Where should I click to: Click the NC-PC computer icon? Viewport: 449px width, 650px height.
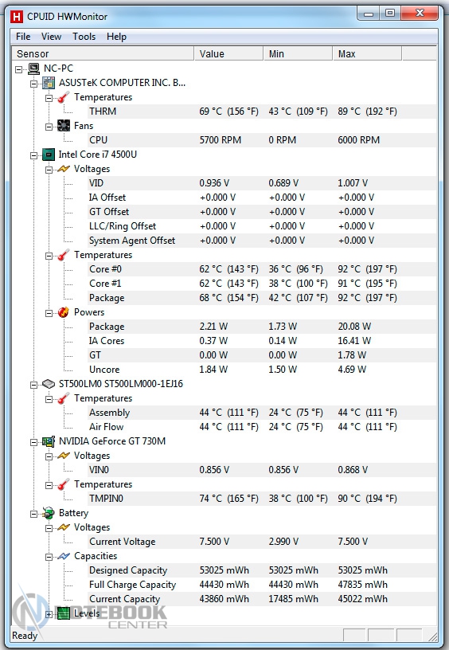34,69
